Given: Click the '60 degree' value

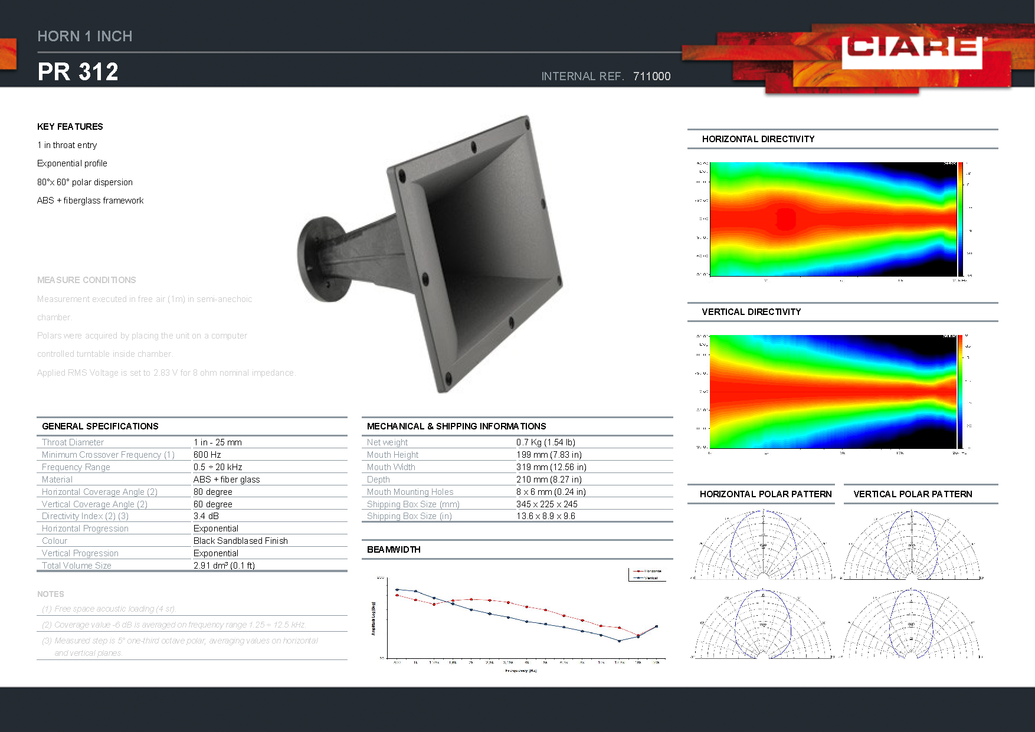Looking at the screenshot, I should click(213, 504).
